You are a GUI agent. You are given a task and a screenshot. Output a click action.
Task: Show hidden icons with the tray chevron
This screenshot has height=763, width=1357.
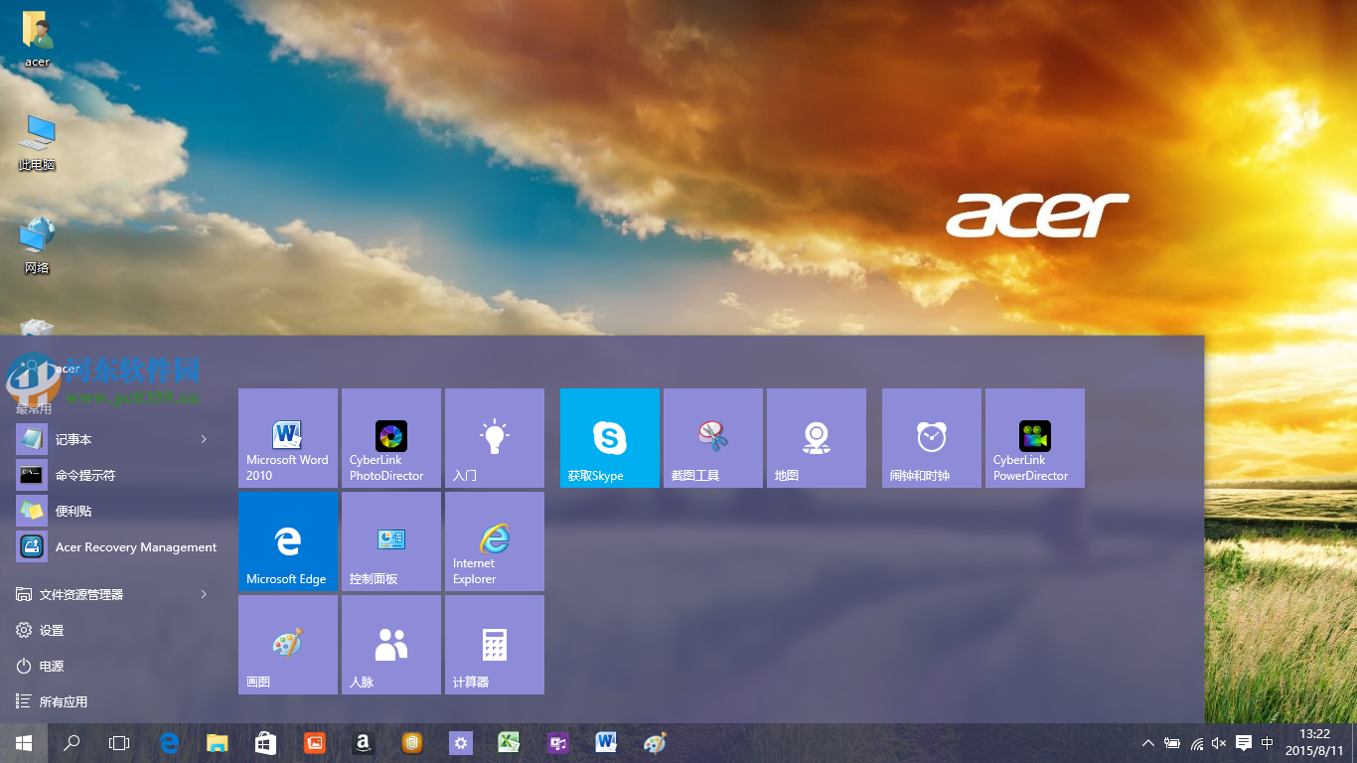(1148, 742)
